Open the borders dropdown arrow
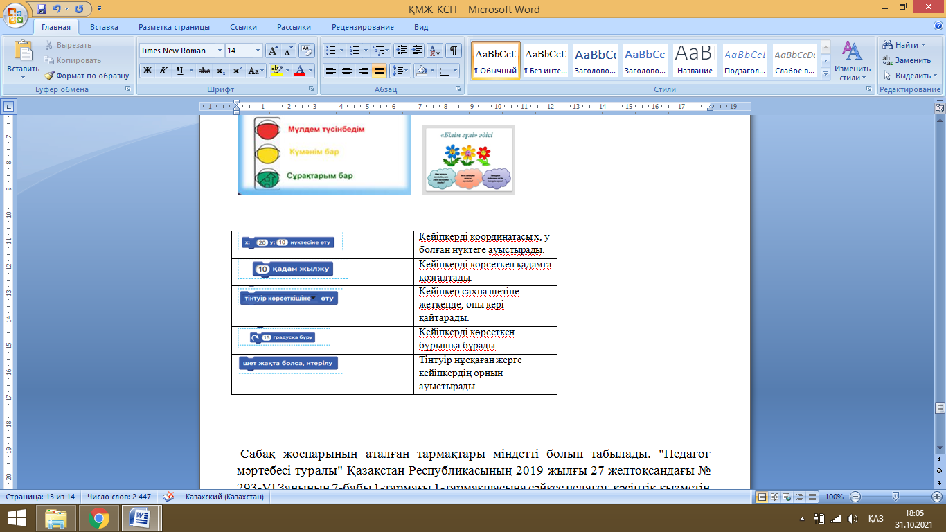 coord(456,71)
